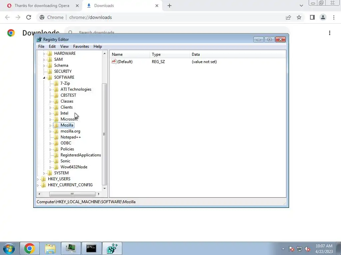
Task: Open the Windows Start menu orb
Action: (9, 248)
